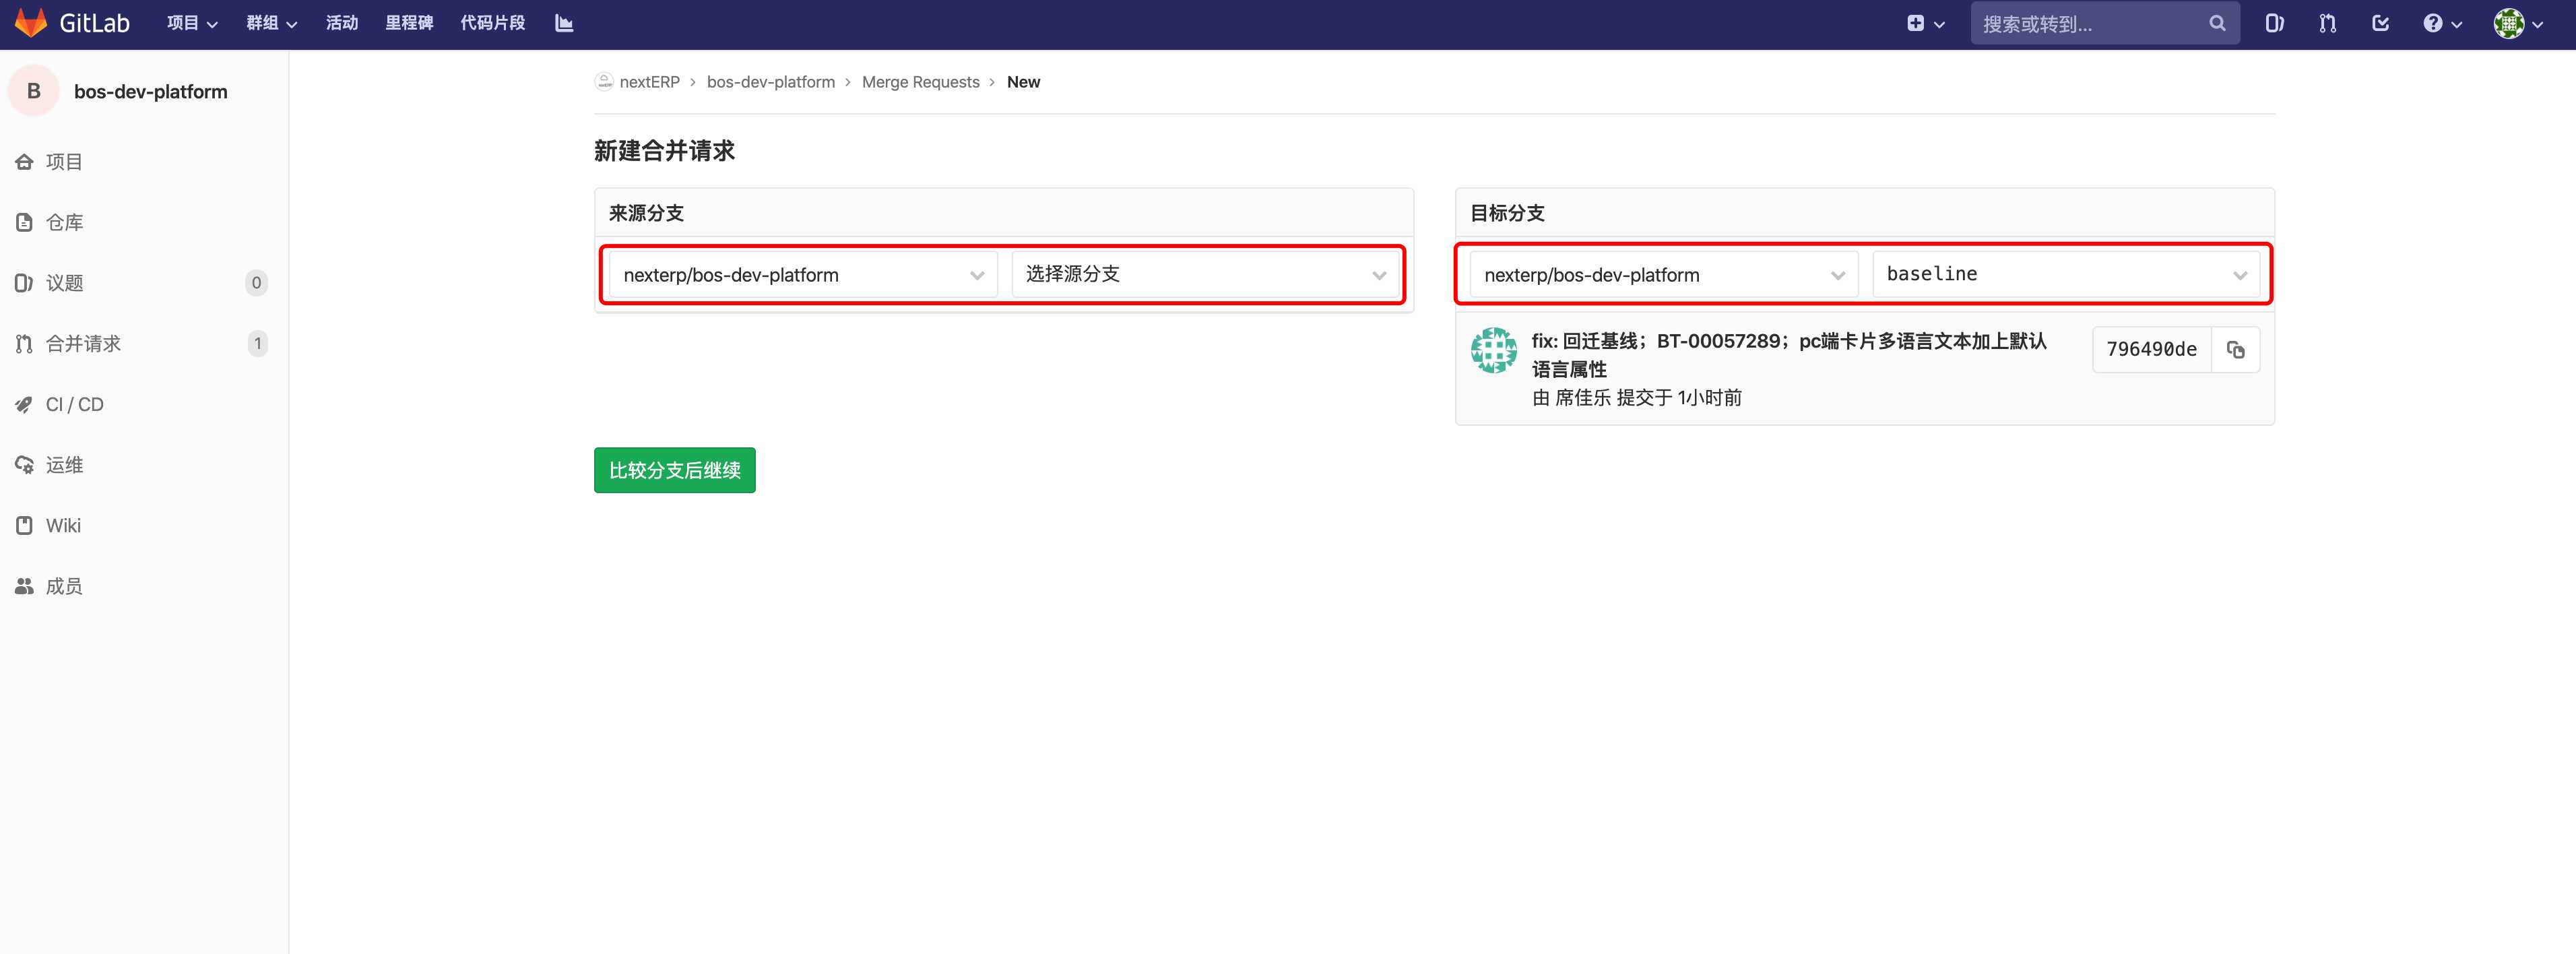The width and height of the screenshot is (2576, 954).
Task: Open the 群组 dropdown in top bar
Action: (272, 23)
